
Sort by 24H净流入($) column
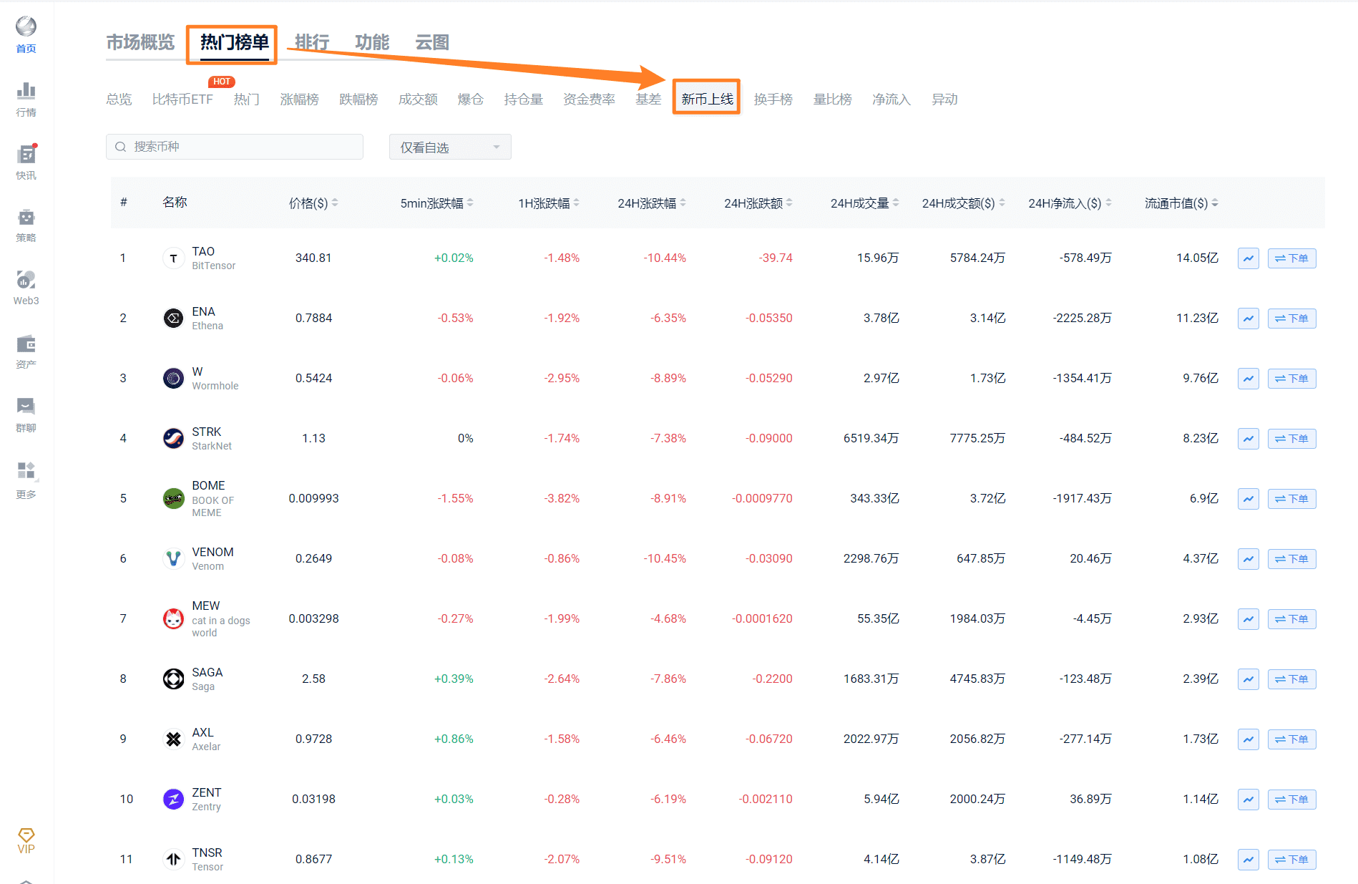[x=1070, y=203]
